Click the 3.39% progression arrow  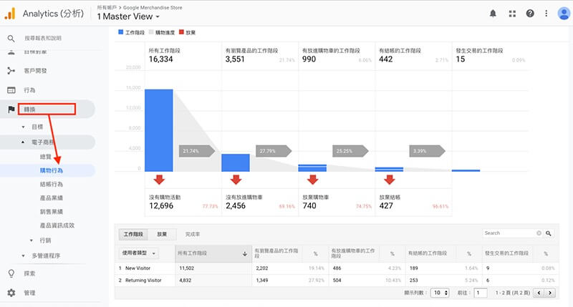pyautogui.click(x=427, y=151)
